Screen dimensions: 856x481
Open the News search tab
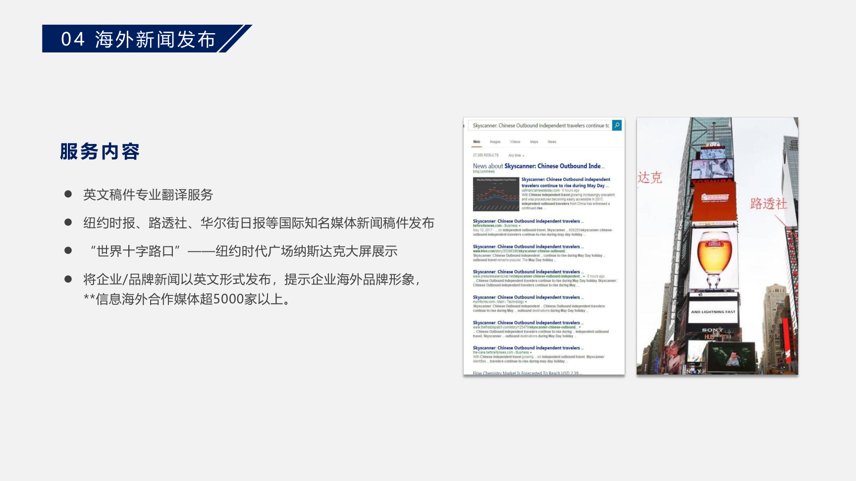(552, 142)
